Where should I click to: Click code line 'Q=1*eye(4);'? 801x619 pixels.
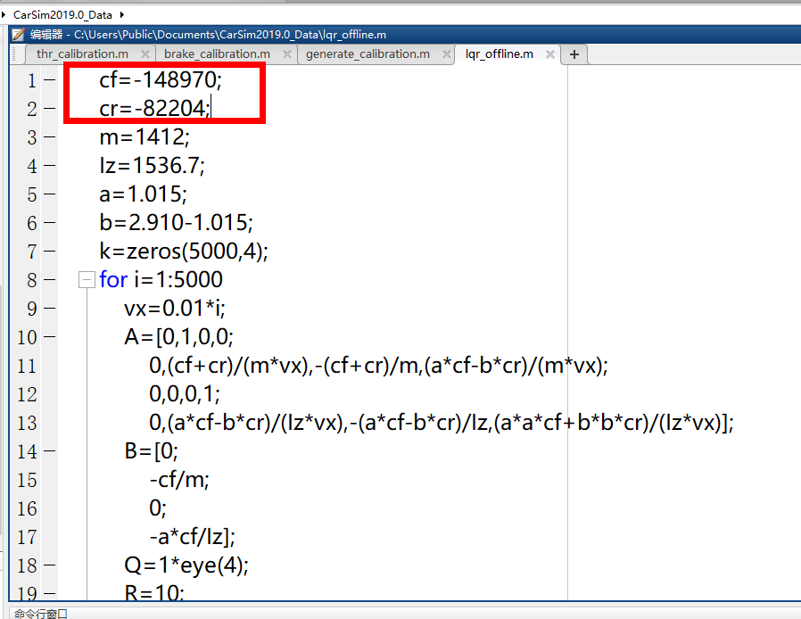186,565
